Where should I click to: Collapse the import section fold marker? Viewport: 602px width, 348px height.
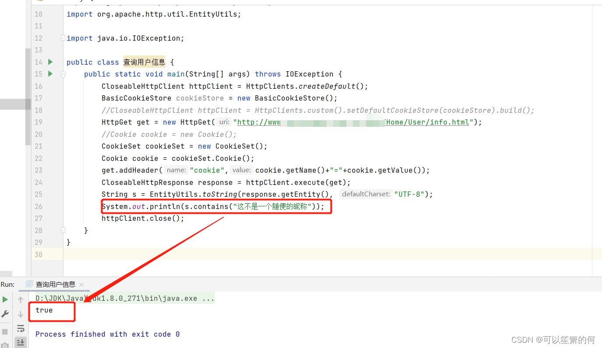[x=63, y=37]
